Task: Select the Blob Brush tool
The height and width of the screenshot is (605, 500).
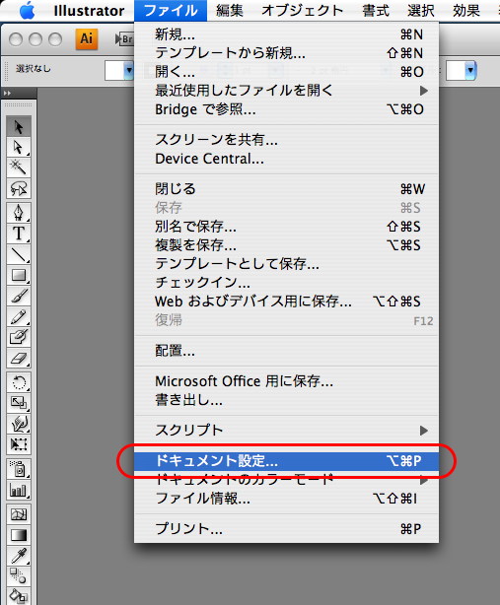Action: (19, 338)
